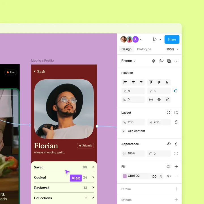Click the boolean union icon
The width and height of the screenshot is (204, 204).
[169, 61]
